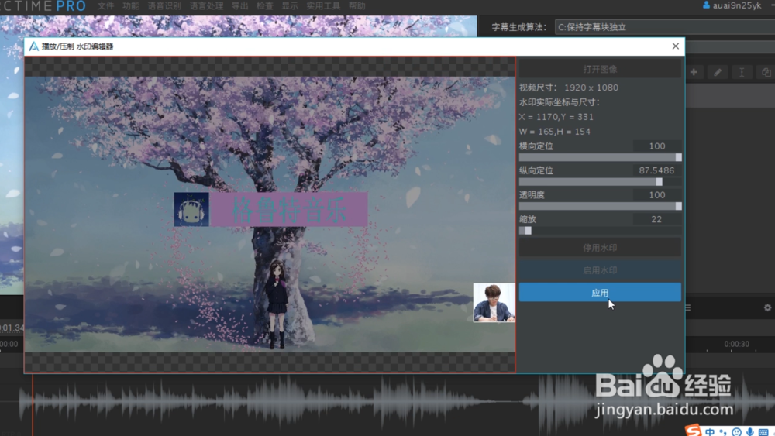
Task: Click the Sogou microphone voice input icon
Action: (x=749, y=432)
